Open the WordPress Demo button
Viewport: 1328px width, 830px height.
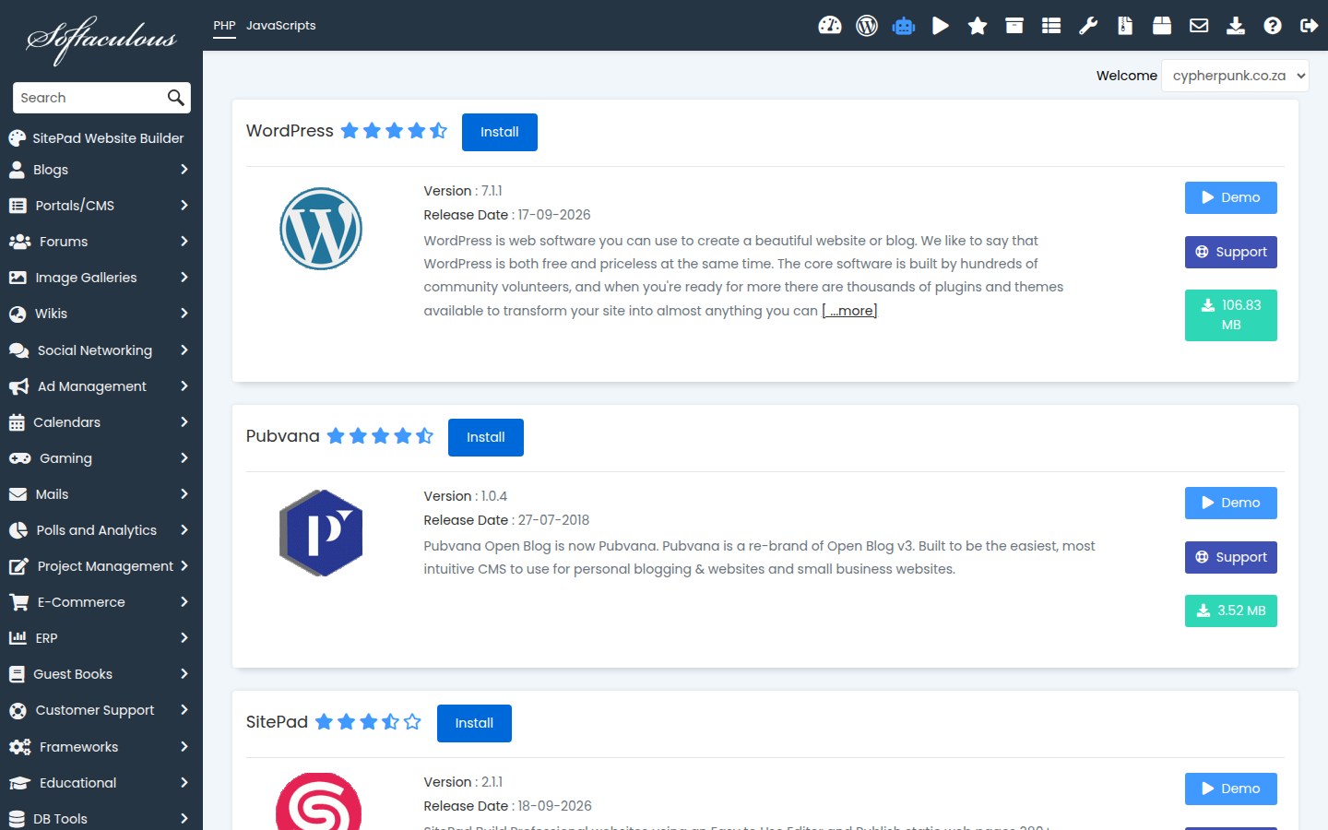[x=1231, y=197]
